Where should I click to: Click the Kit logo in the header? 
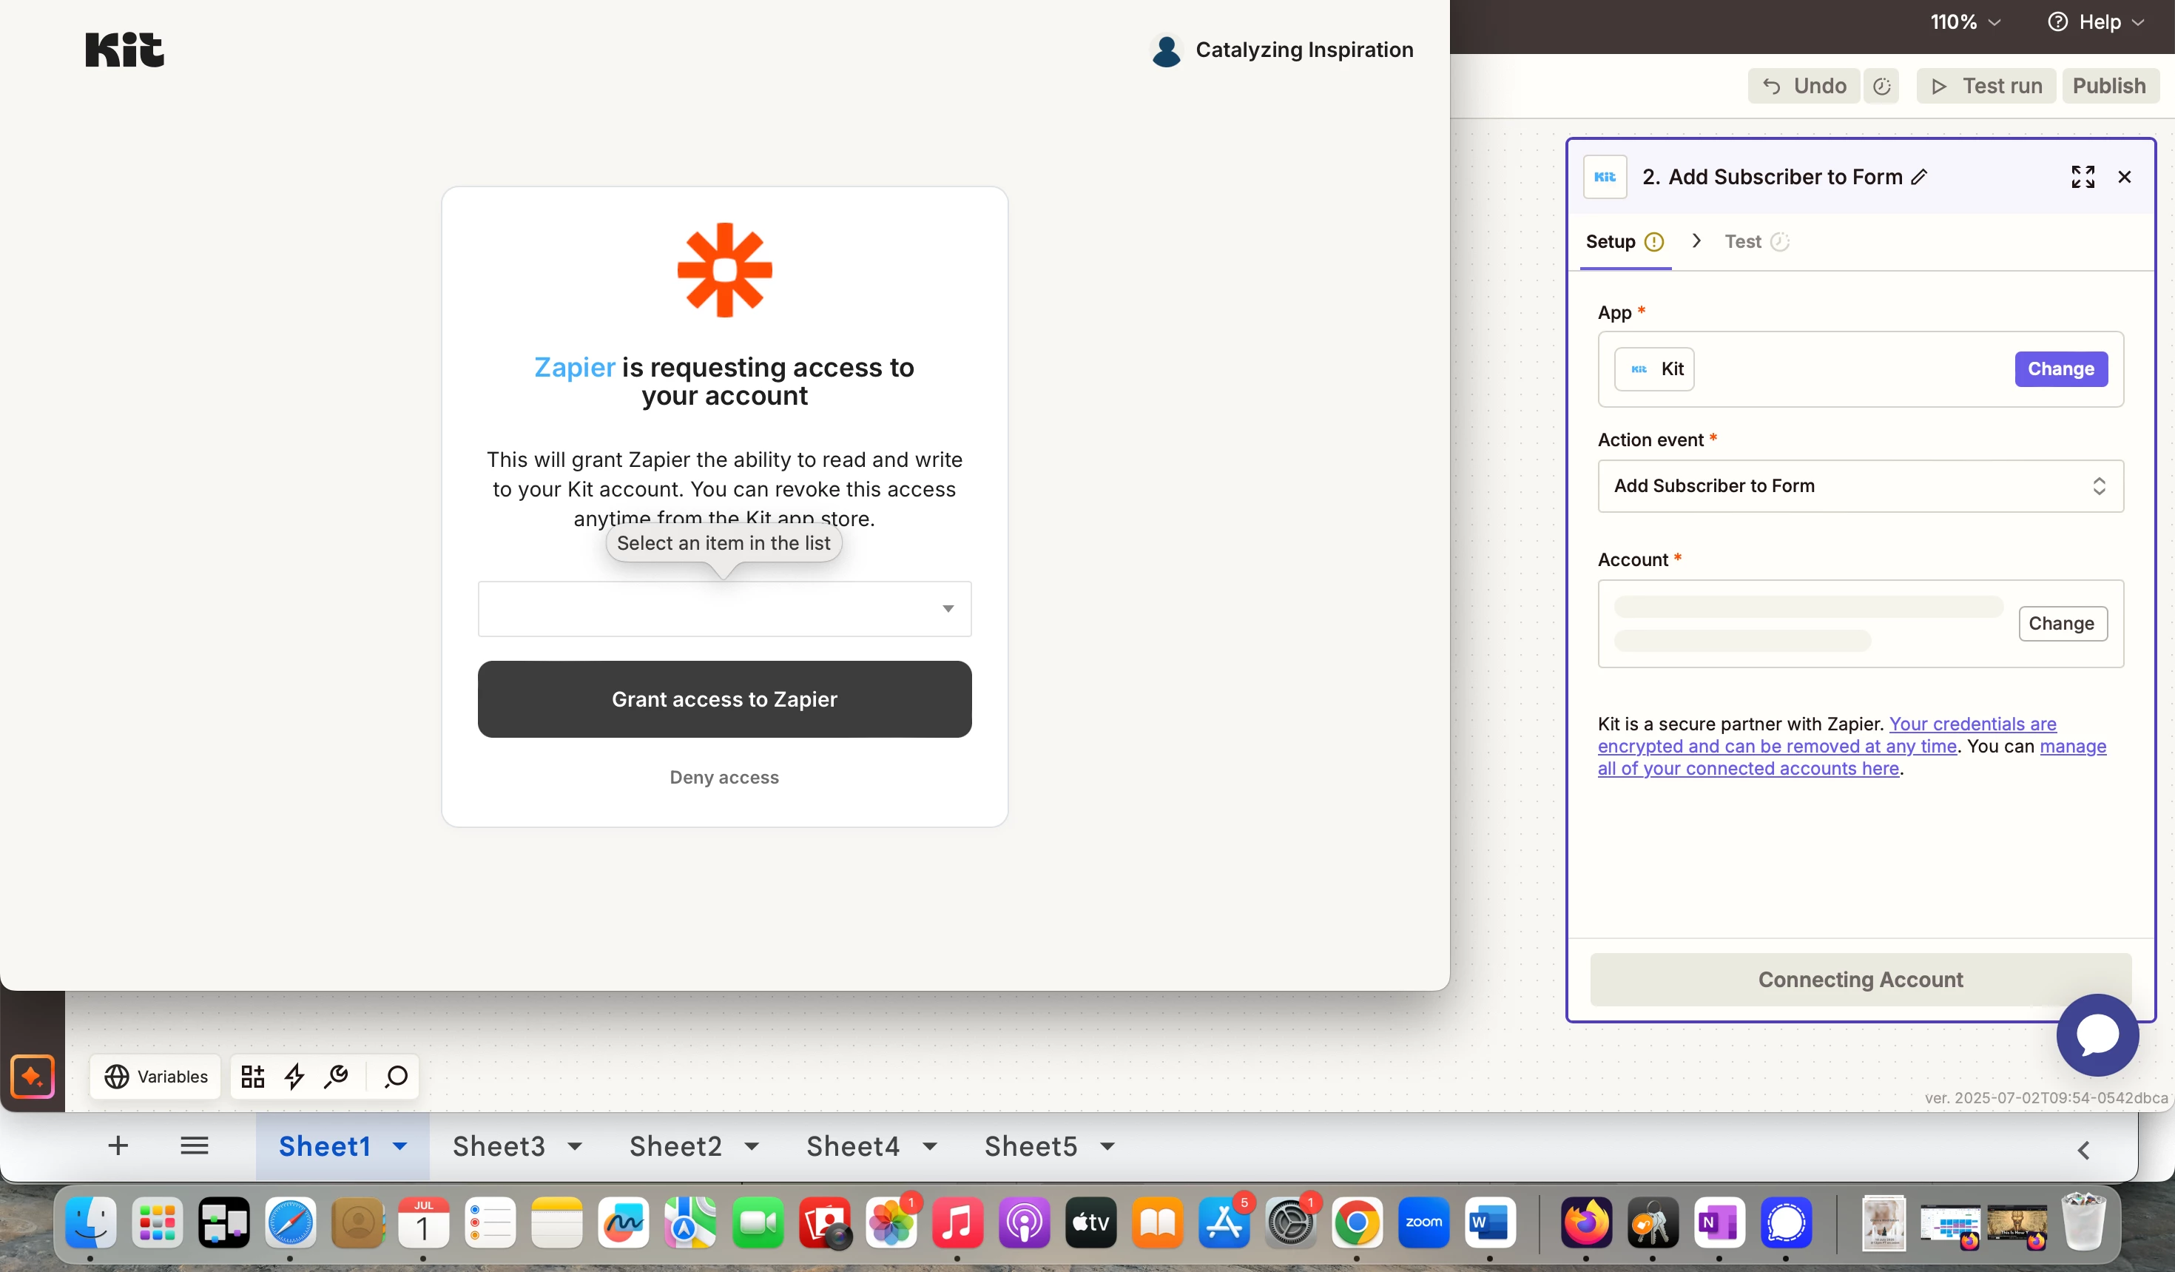(x=124, y=50)
